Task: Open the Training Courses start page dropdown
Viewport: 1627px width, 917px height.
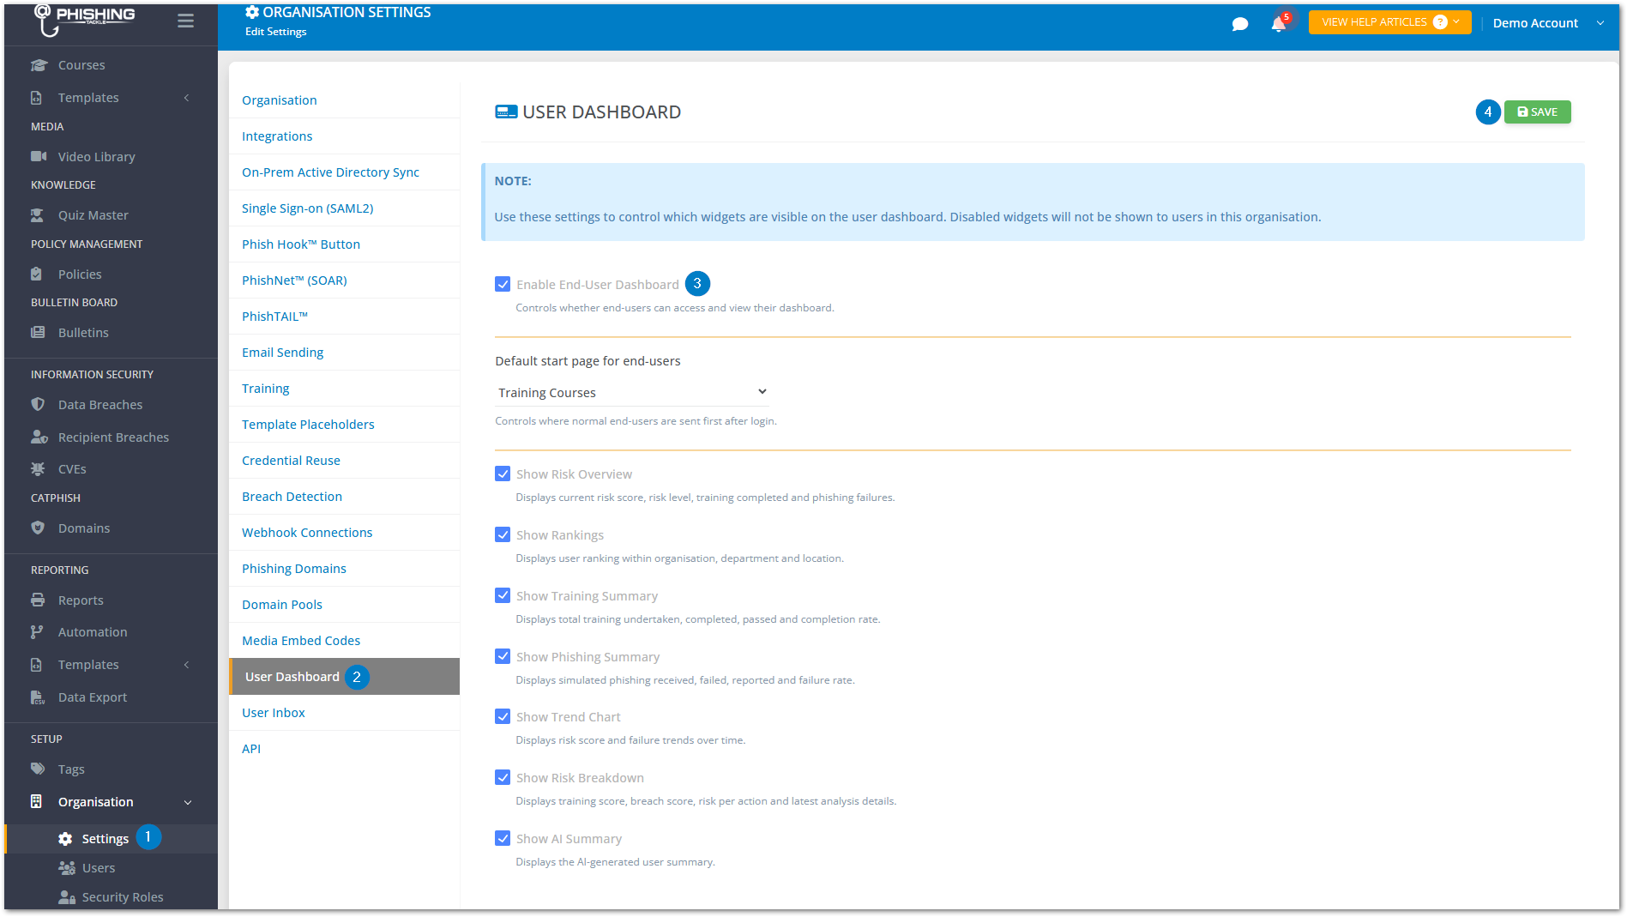Action: click(632, 392)
